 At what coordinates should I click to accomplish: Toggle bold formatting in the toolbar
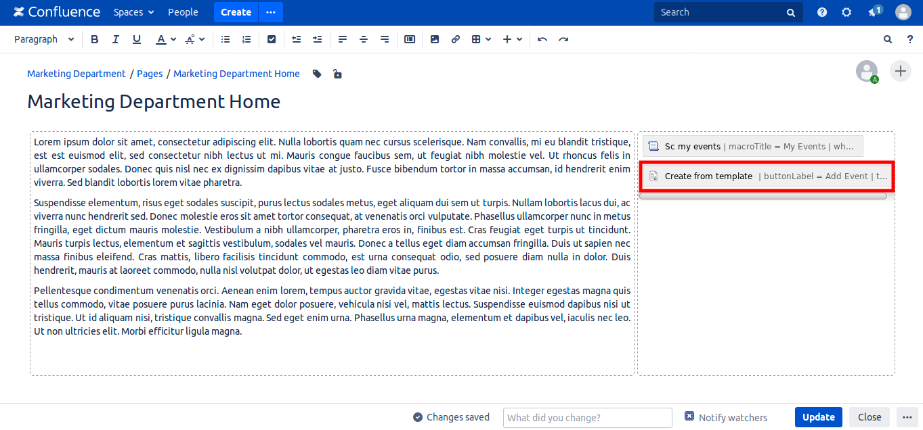[x=95, y=39]
